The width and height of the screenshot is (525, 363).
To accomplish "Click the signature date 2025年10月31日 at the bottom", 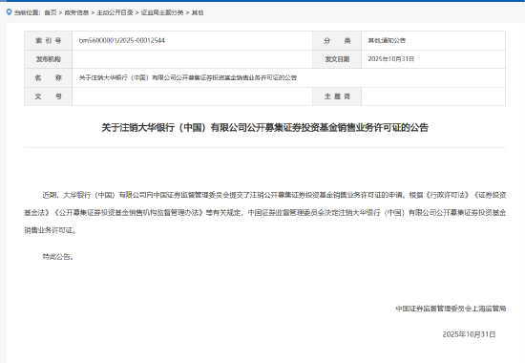I will [469, 334].
